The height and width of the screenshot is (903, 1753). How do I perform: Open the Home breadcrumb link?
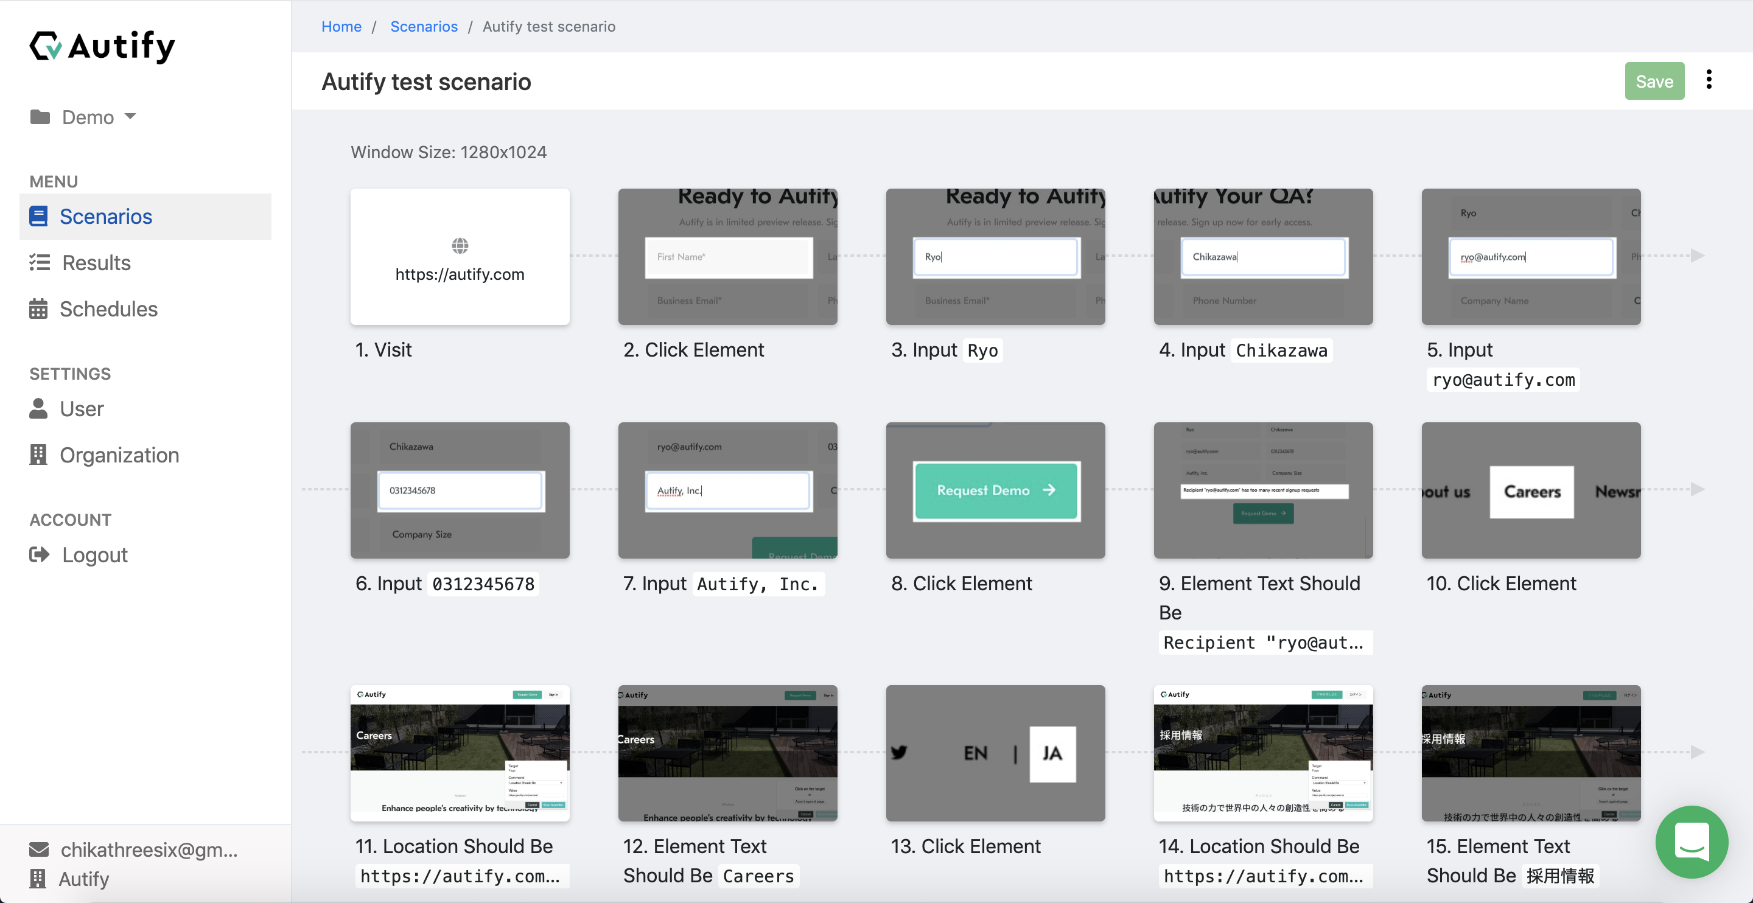tap(341, 27)
